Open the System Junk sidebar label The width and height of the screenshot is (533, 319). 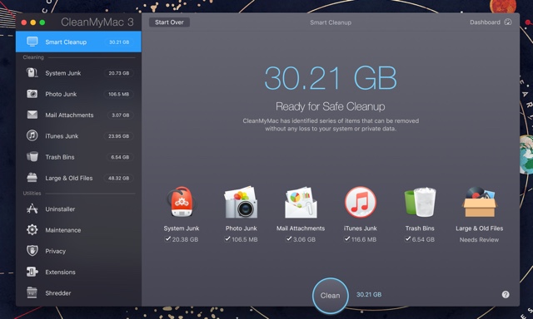click(x=63, y=73)
